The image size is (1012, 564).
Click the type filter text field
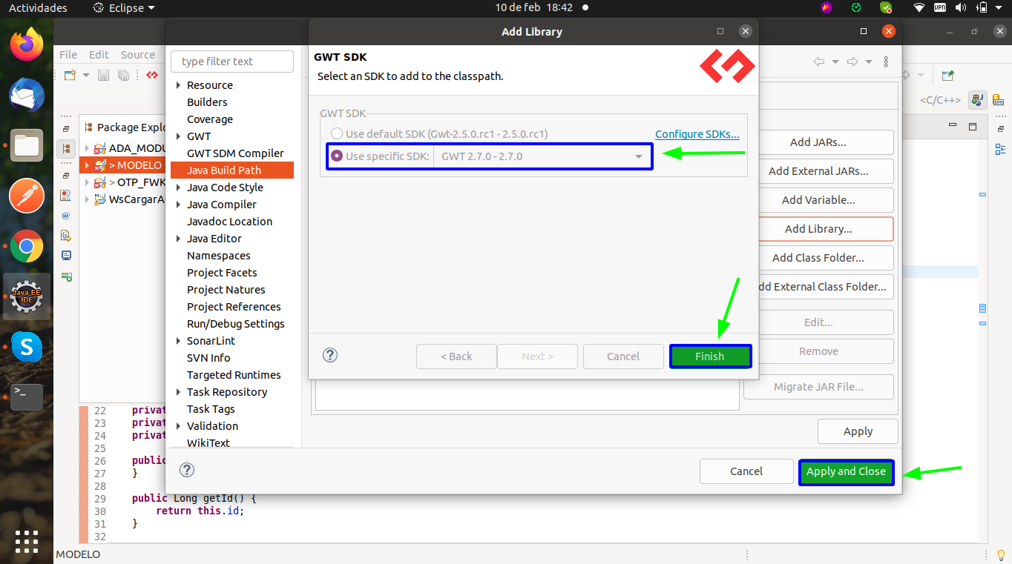[232, 62]
